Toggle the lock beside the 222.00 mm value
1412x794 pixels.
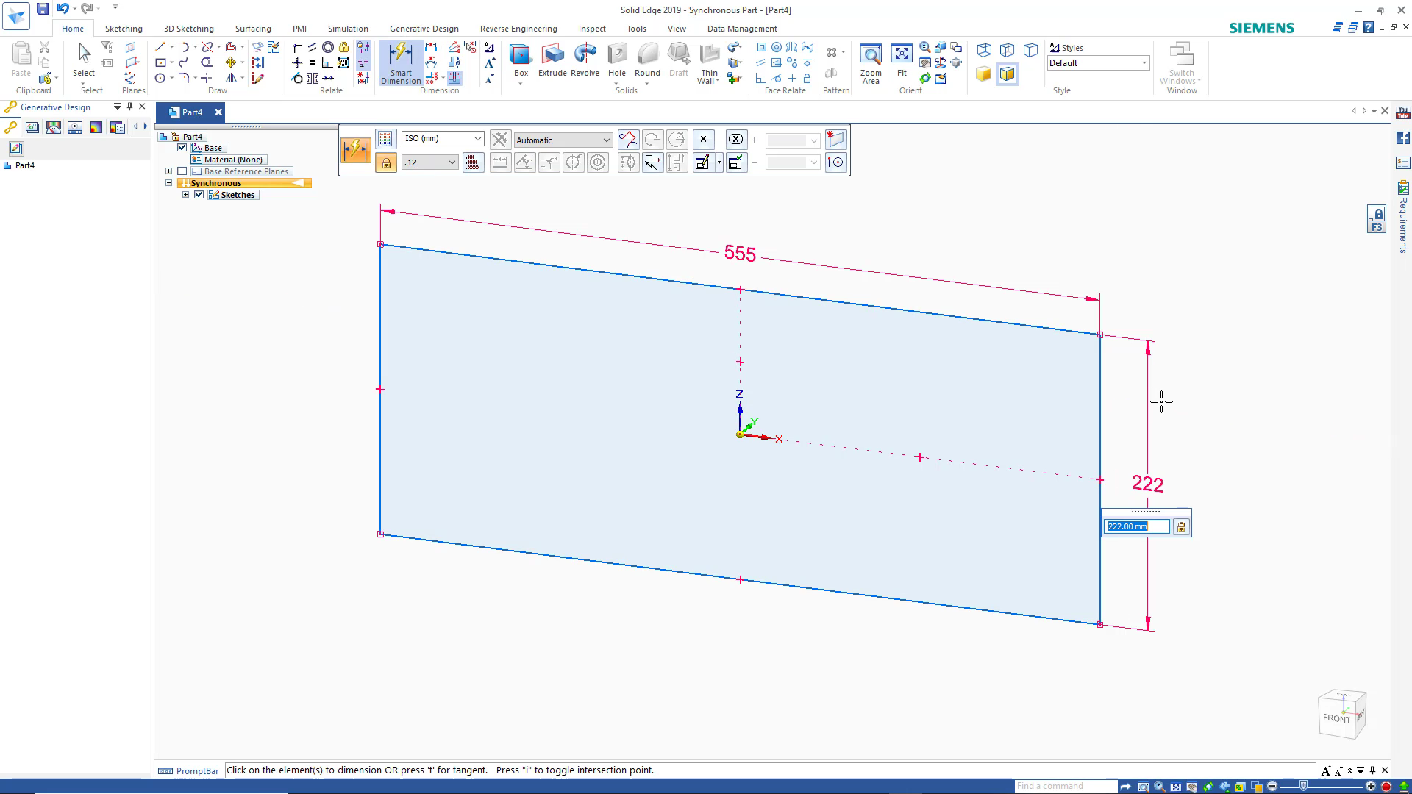[x=1181, y=526]
